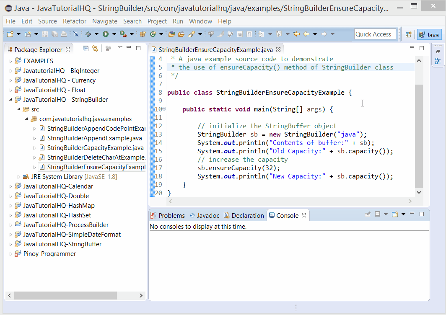Viewport: 446px width, 315px height.
Task: Toggle Link with Editor in Package Explorer
Action: point(95,49)
